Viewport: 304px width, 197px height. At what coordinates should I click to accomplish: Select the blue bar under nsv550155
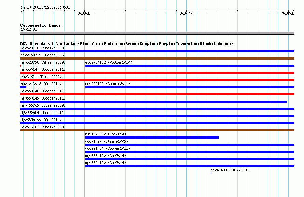click(x=190, y=87)
